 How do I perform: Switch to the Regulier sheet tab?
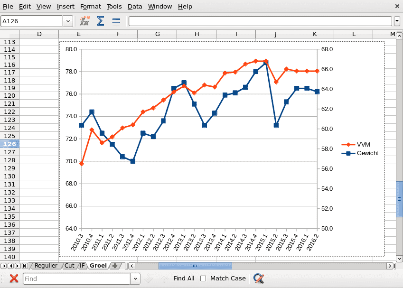(x=46, y=266)
